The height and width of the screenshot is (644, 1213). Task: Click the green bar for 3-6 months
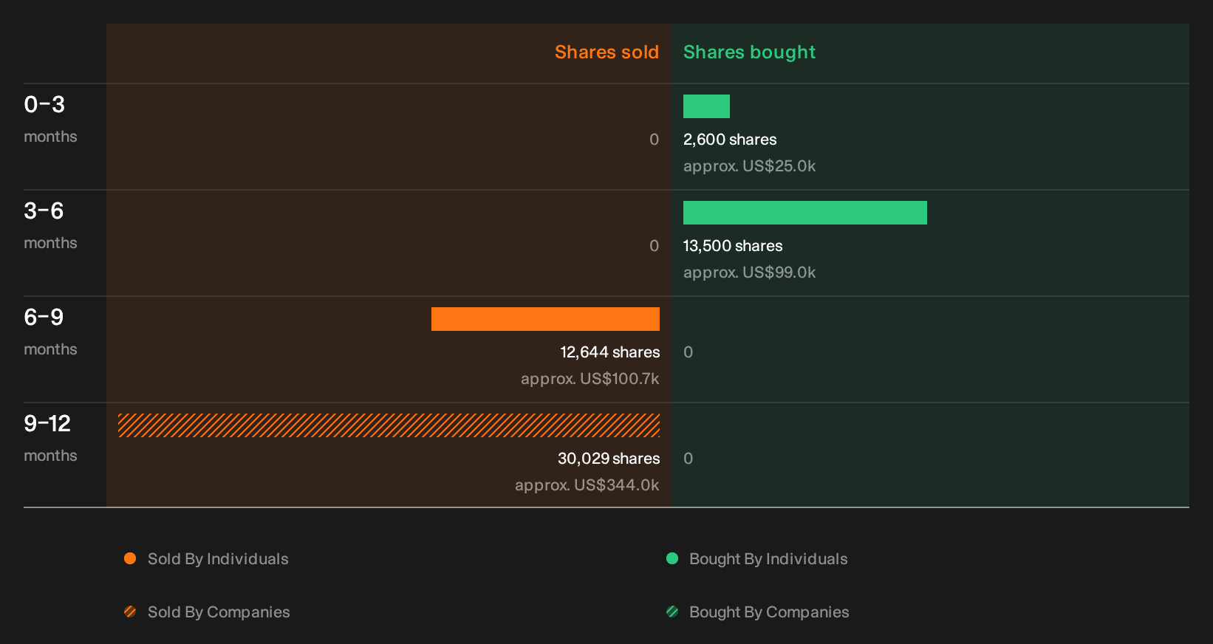point(805,213)
